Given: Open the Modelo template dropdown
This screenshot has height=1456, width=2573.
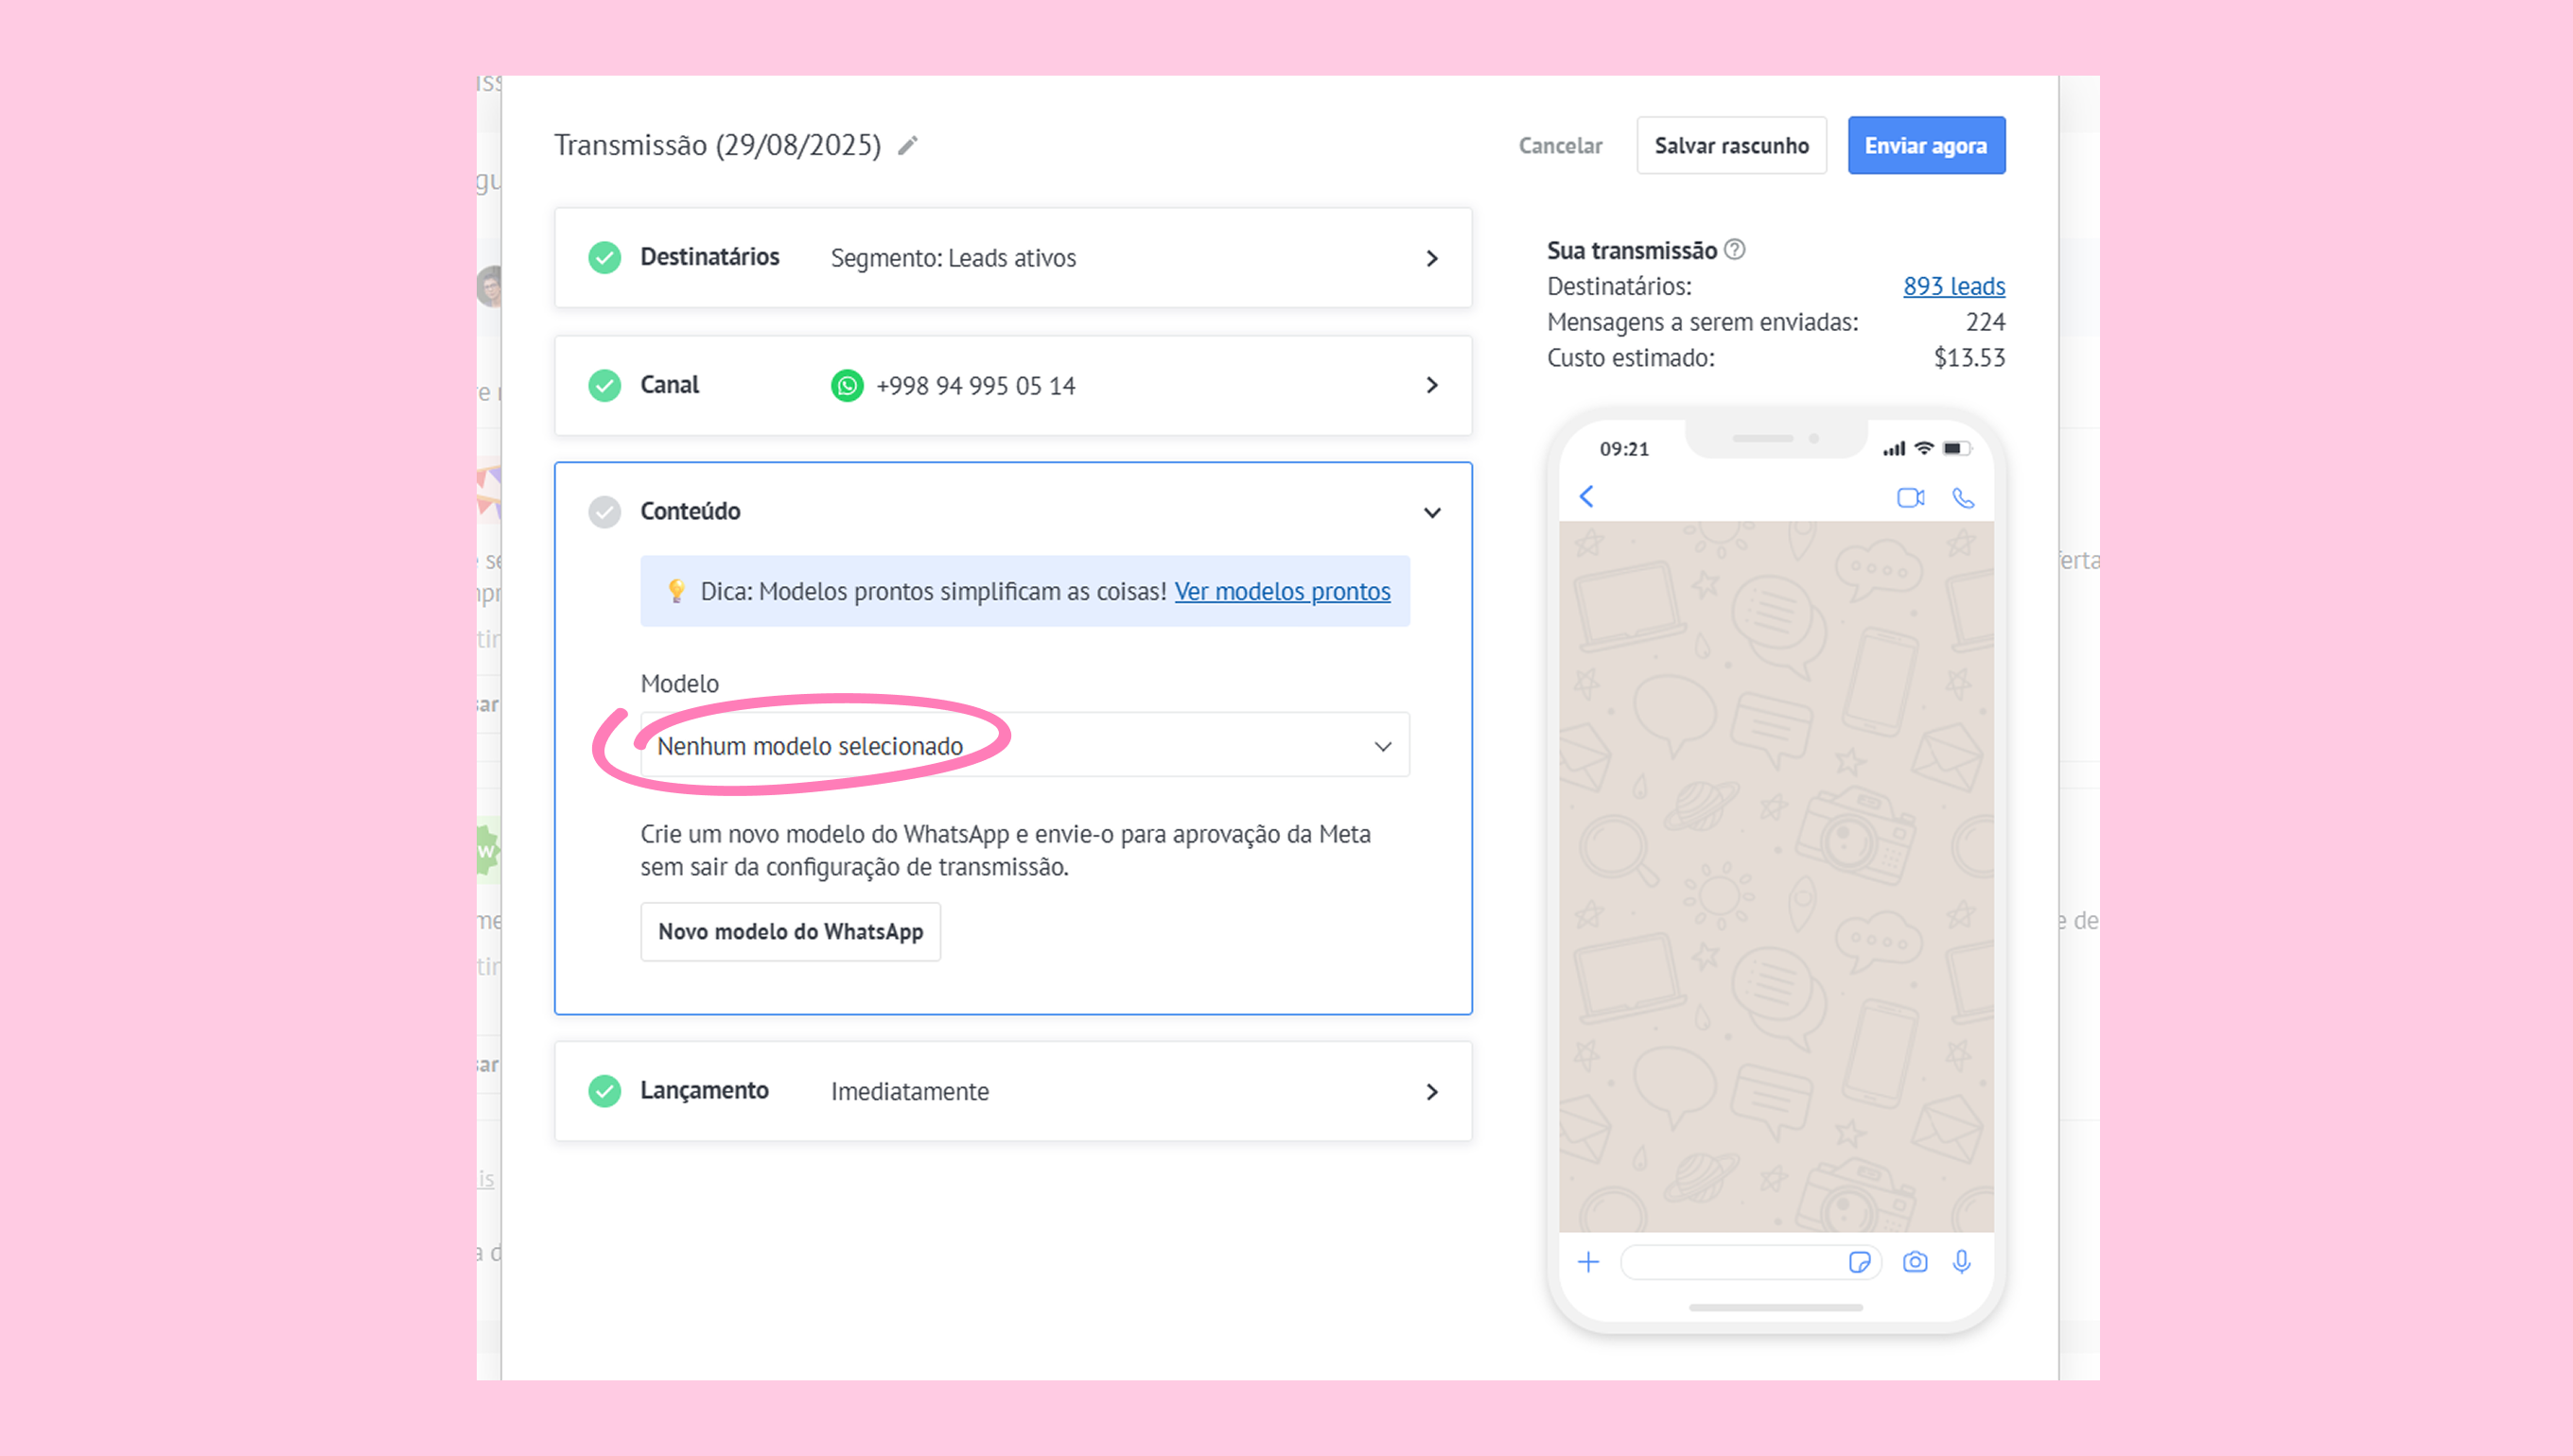Looking at the screenshot, I should tap(1024, 746).
